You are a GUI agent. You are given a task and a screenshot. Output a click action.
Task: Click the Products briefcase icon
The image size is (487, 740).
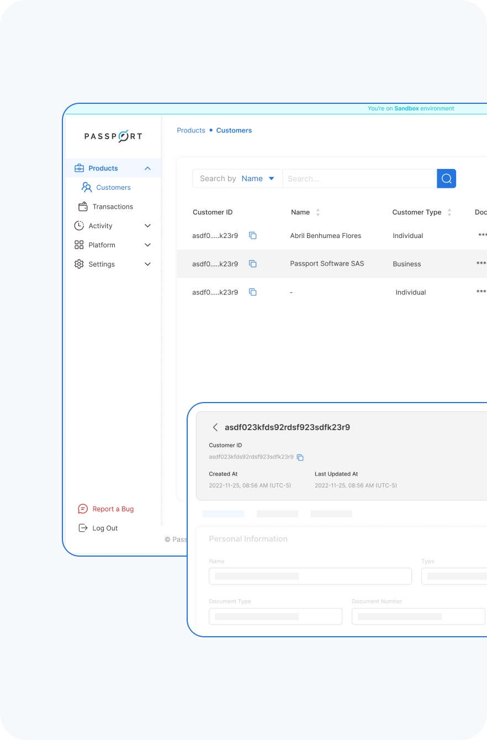click(79, 168)
